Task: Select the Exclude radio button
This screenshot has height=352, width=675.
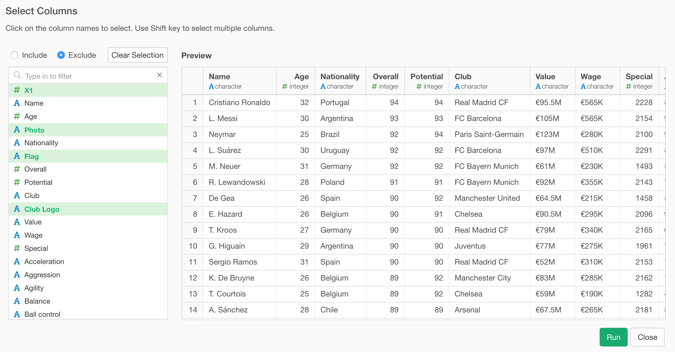Action: coord(61,55)
